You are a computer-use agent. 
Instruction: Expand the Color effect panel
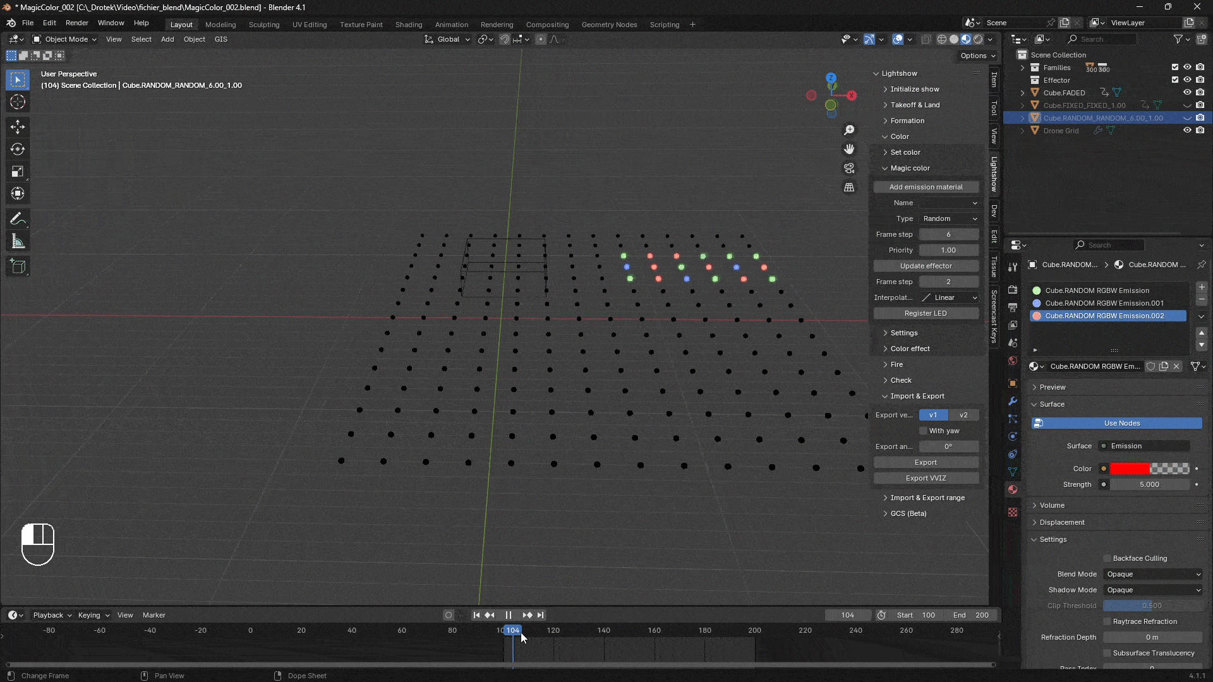pyautogui.click(x=910, y=349)
